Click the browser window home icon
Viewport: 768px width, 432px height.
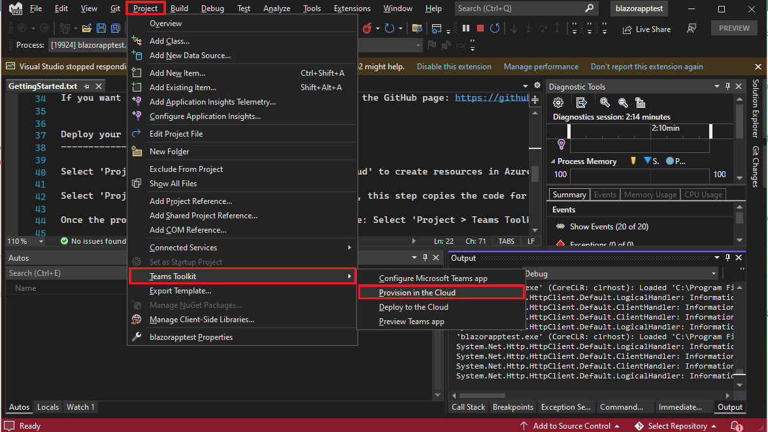pos(437,28)
